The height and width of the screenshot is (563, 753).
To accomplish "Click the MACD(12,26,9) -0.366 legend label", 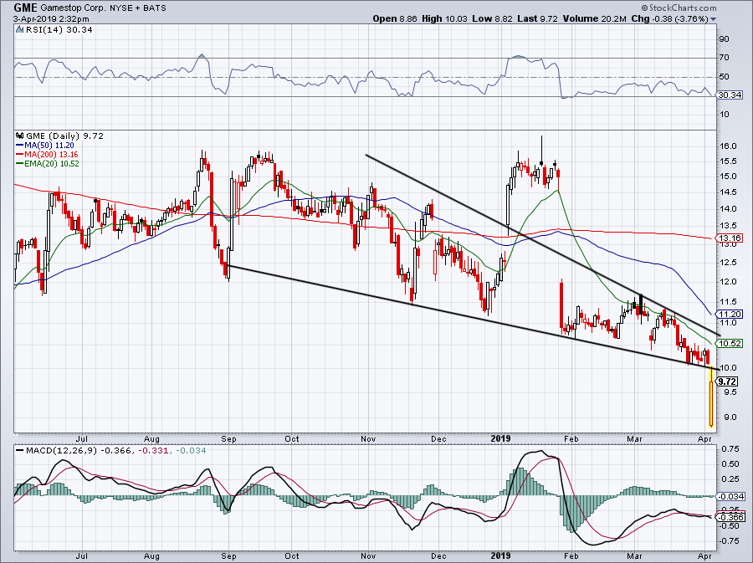I will coord(78,451).
